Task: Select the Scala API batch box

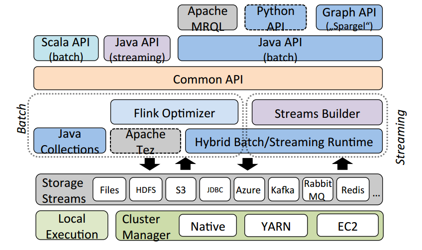Action: pyautogui.click(x=66, y=49)
